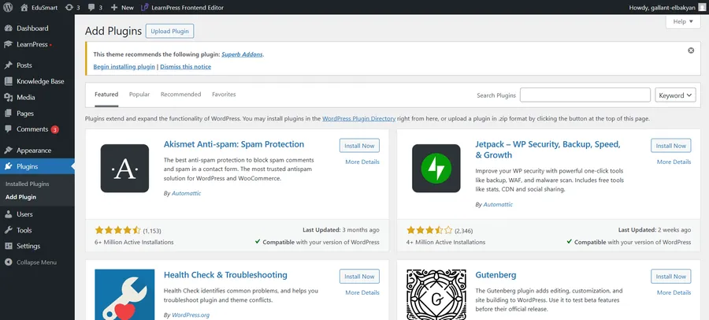709x320 pixels.
Task: Open Jetpack – WP Security title link
Action: (548, 150)
